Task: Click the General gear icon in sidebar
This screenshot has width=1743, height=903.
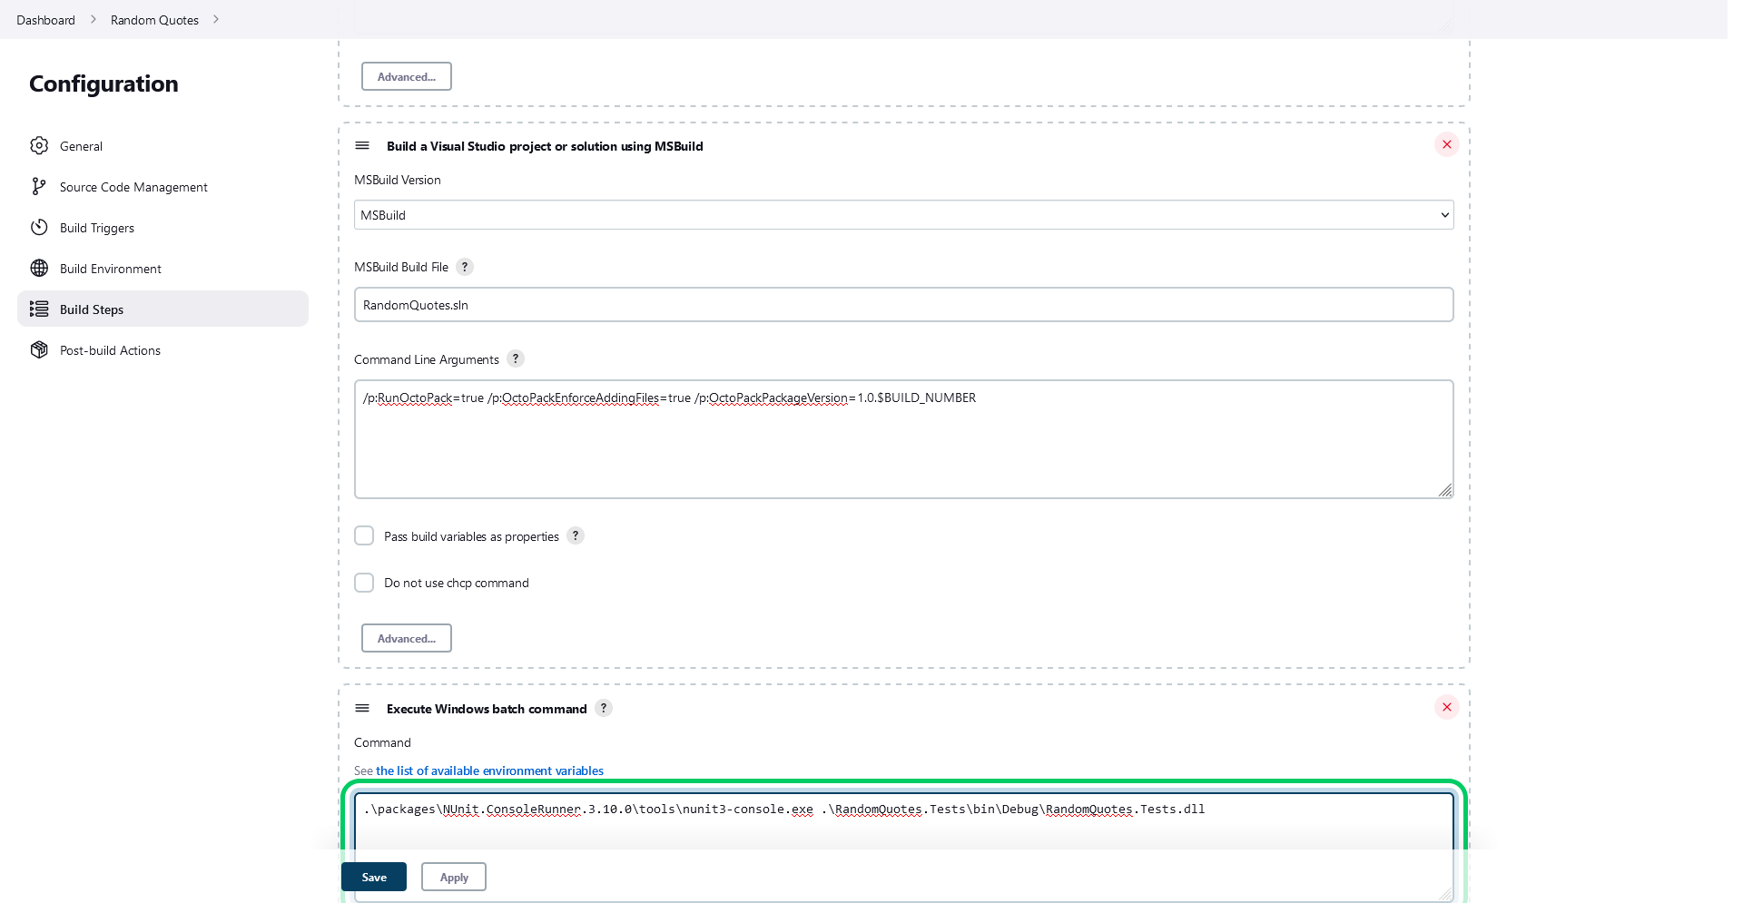Action: pos(39,145)
